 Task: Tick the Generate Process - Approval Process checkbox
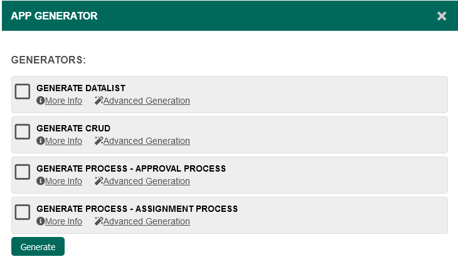click(23, 172)
